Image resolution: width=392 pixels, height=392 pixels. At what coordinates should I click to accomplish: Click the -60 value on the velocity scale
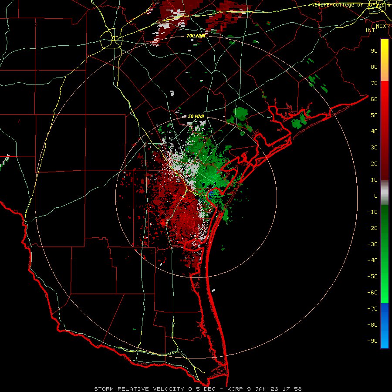pos(372,293)
